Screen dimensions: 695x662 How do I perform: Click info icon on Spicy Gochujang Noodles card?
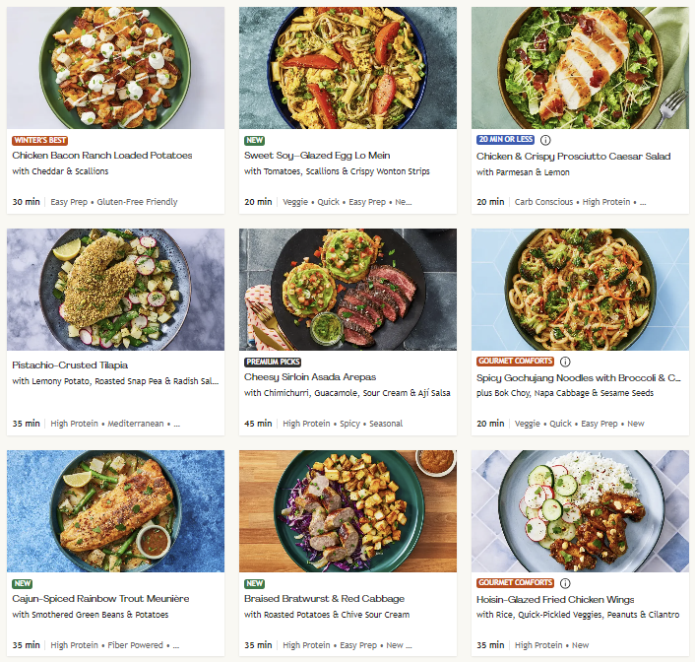pos(565,362)
